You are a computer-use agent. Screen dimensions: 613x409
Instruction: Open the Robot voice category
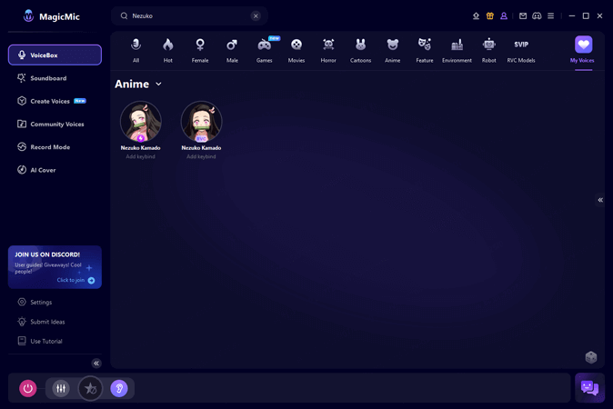click(489, 50)
